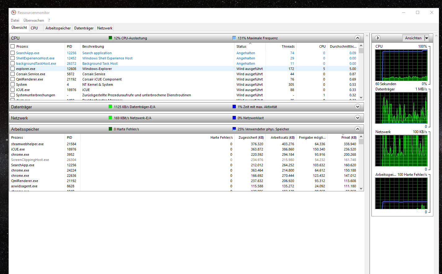Open the Ansichten dropdown arrow

pos(427,38)
